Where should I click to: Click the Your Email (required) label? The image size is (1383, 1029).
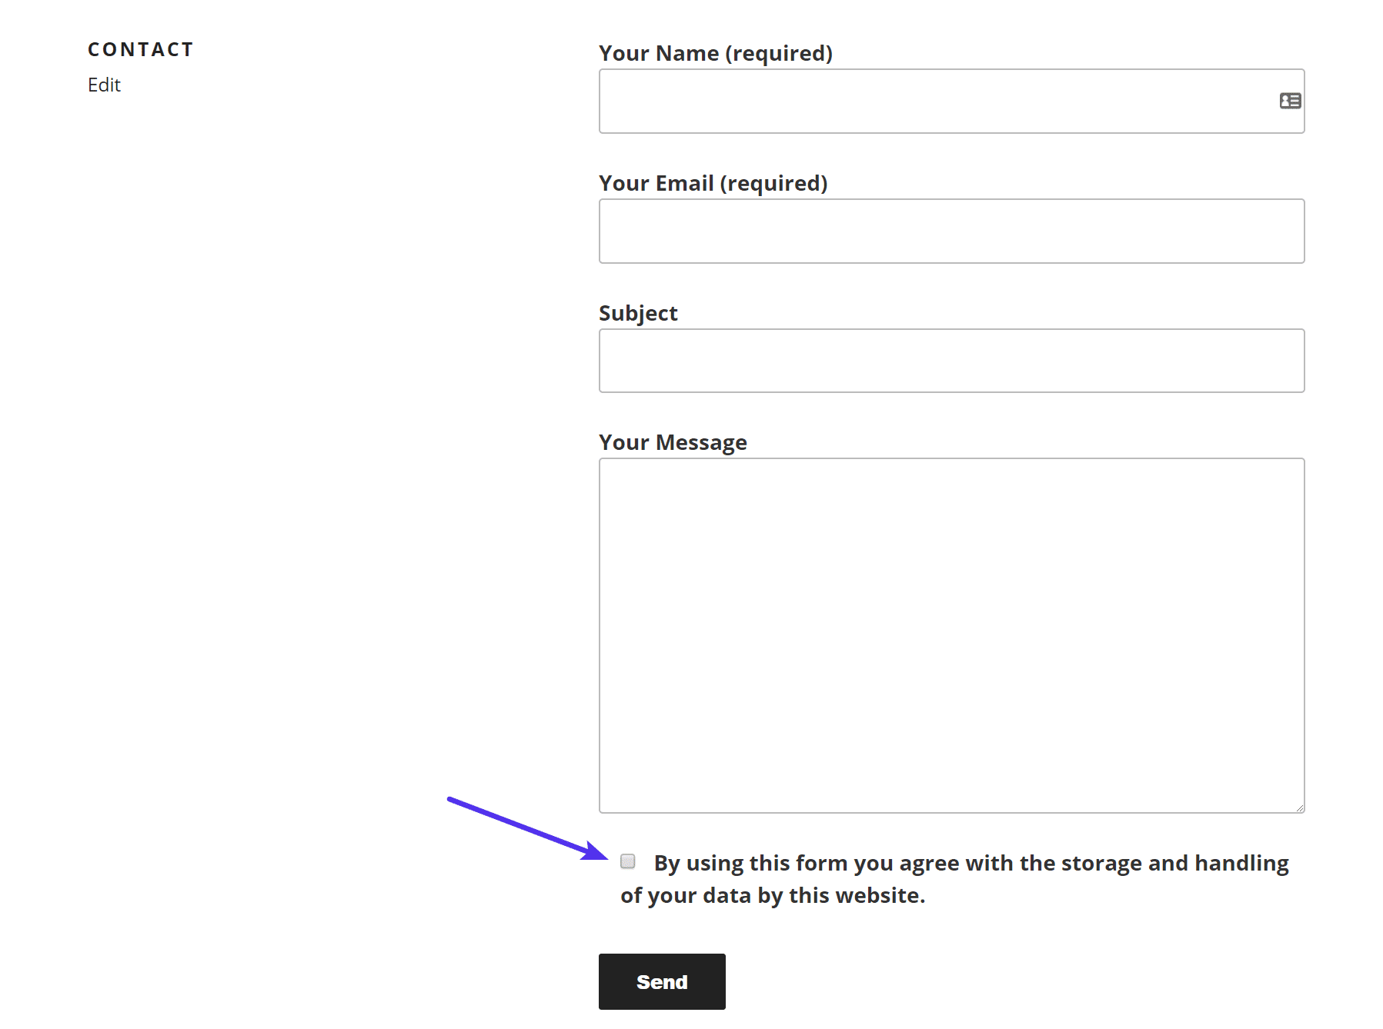tap(713, 183)
